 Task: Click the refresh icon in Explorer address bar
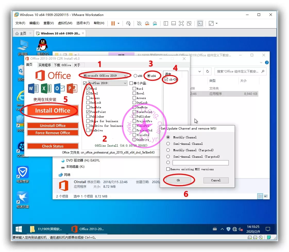[207, 71]
